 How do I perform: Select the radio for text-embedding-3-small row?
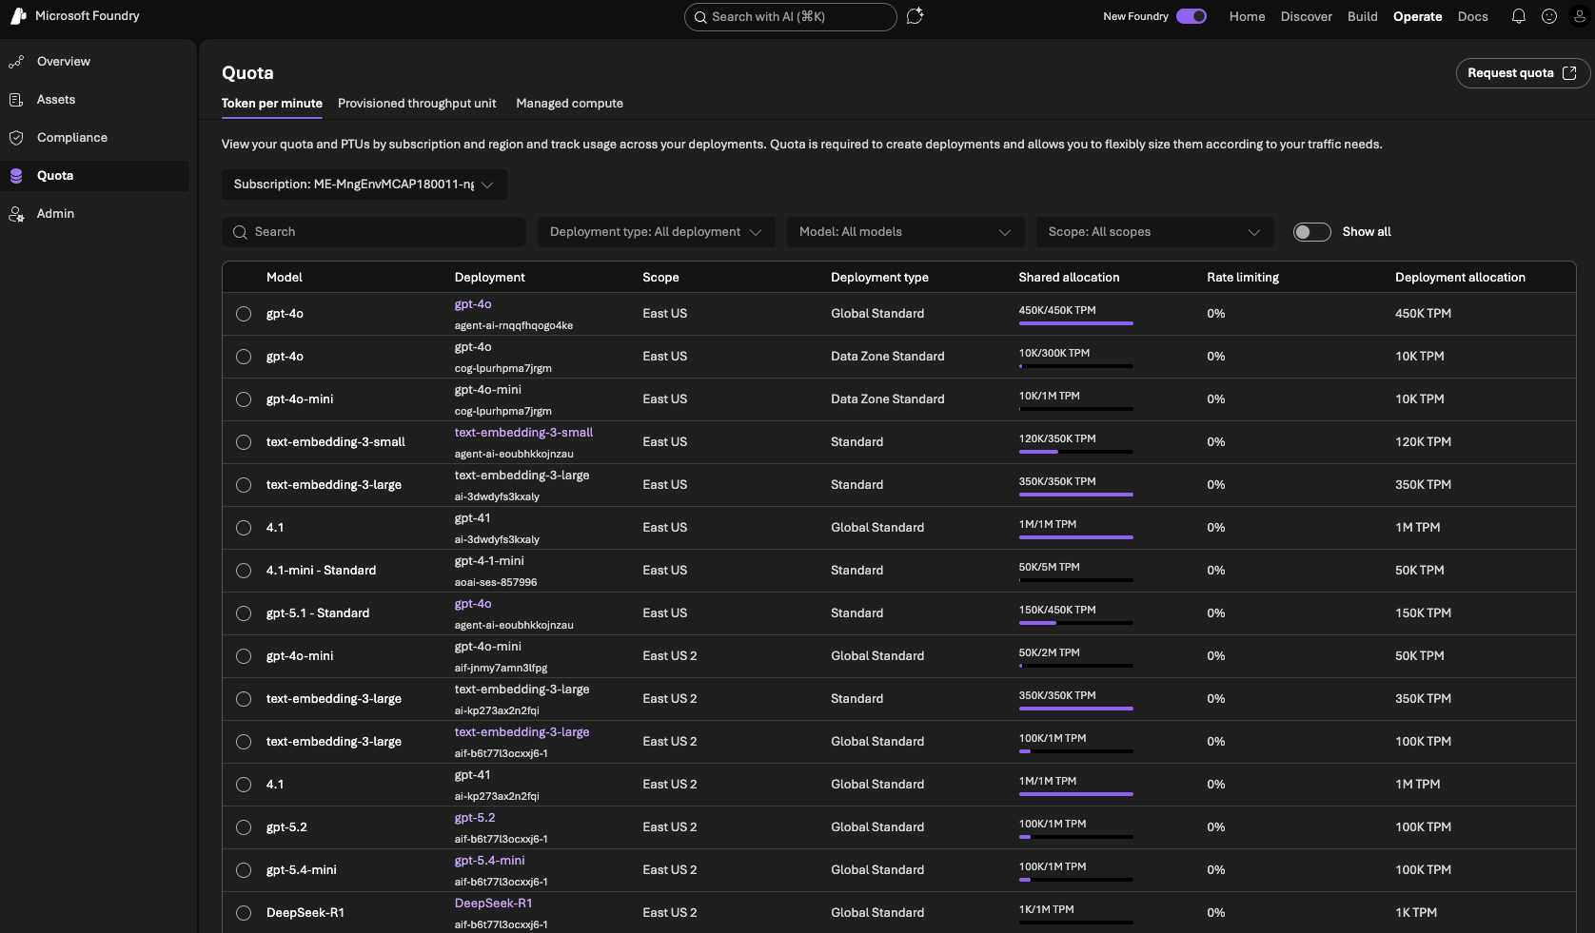(244, 442)
